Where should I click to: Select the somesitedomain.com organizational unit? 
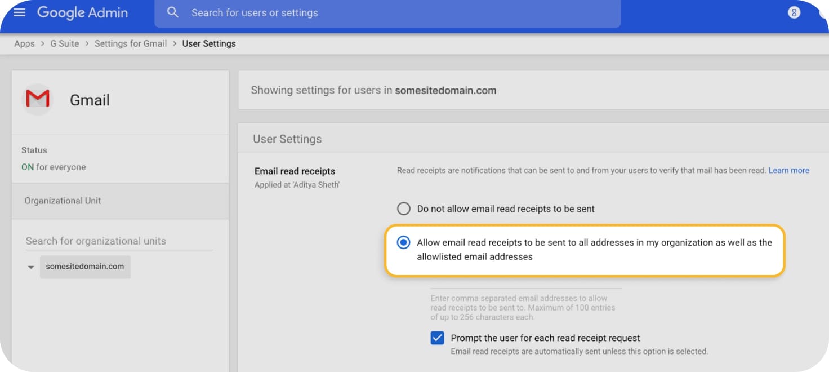point(84,267)
